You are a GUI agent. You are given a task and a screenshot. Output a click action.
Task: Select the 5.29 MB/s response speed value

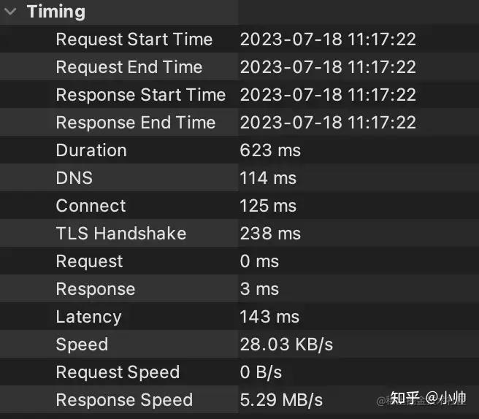click(x=281, y=400)
